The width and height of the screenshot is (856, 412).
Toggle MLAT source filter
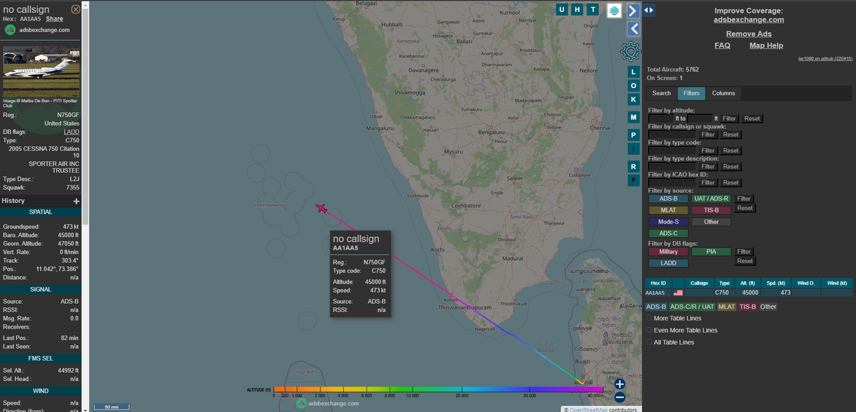[668, 210]
